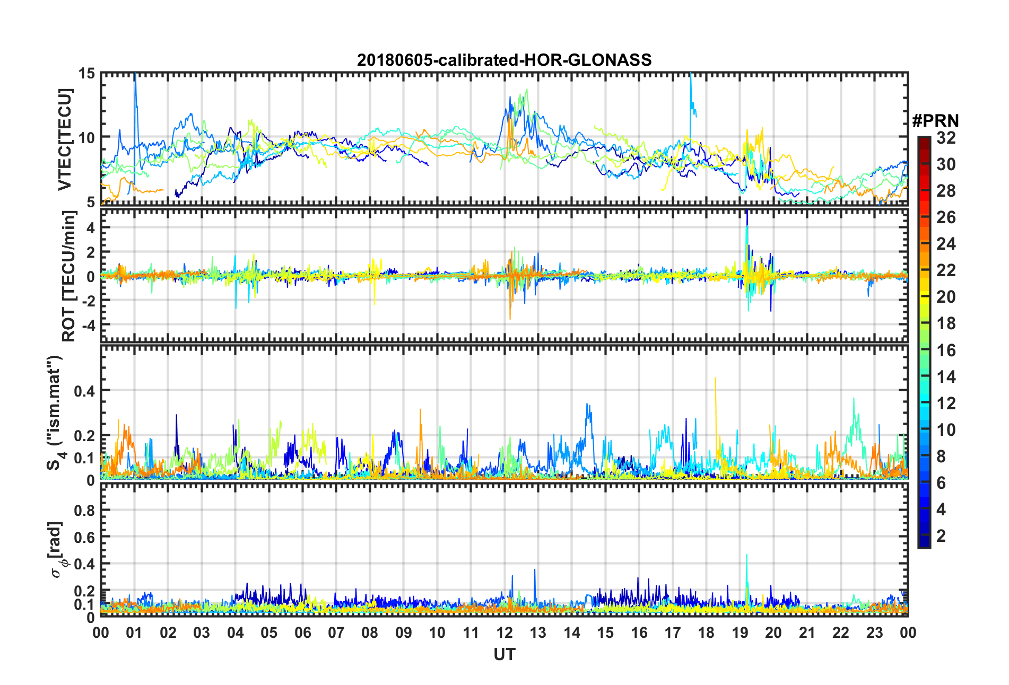Click the 0.8 tick on sigma-phi axis

point(85,511)
